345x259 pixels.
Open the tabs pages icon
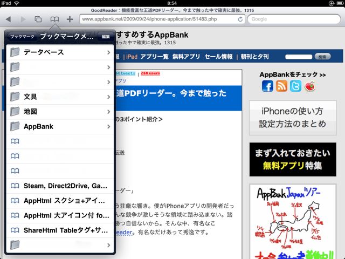coord(38,19)
